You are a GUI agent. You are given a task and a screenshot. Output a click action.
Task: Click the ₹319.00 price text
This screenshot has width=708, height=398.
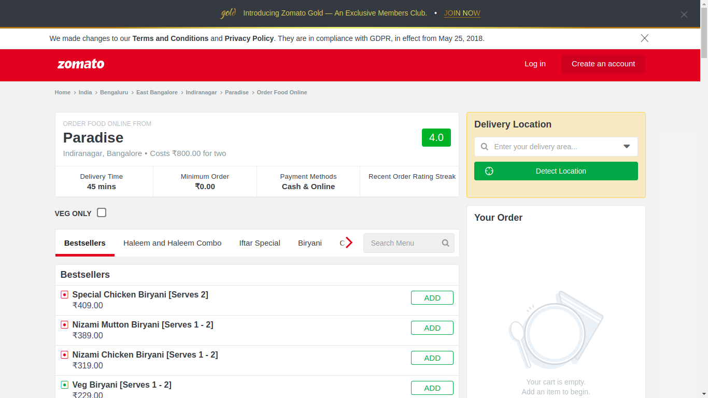(x=88, y=365)
